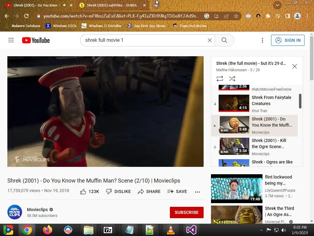Open the tab search dropdown arrow
This screenshot has width=314, height=236.
pyautogui.click(x=277, y=5)
